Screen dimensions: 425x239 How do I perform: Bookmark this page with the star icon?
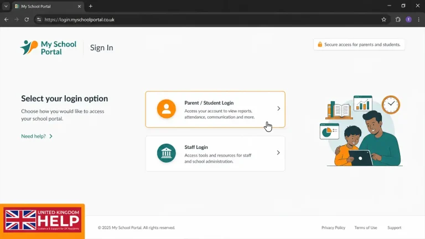click(384, 19)
